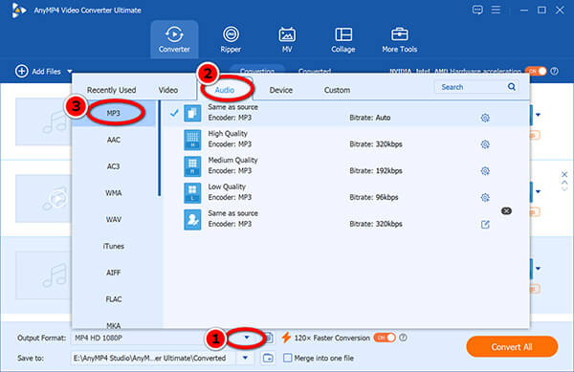Toggle 120x Faster Conversion switch
The width and height of the screenshot is (574, 372).
(x=385, y=338)
